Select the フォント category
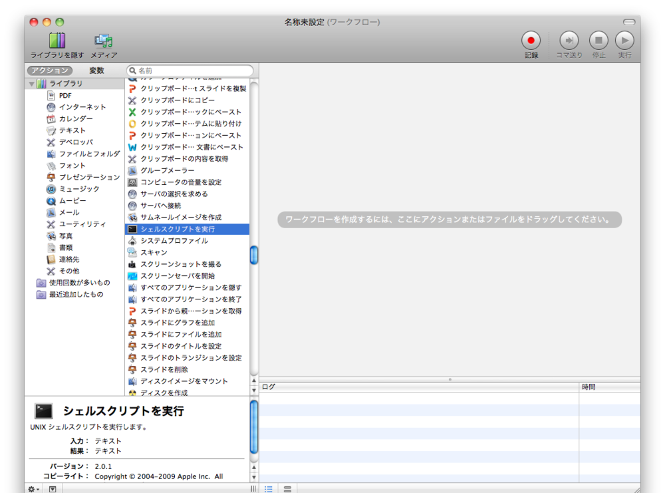 pyautogui.click(x=66, y=166)
